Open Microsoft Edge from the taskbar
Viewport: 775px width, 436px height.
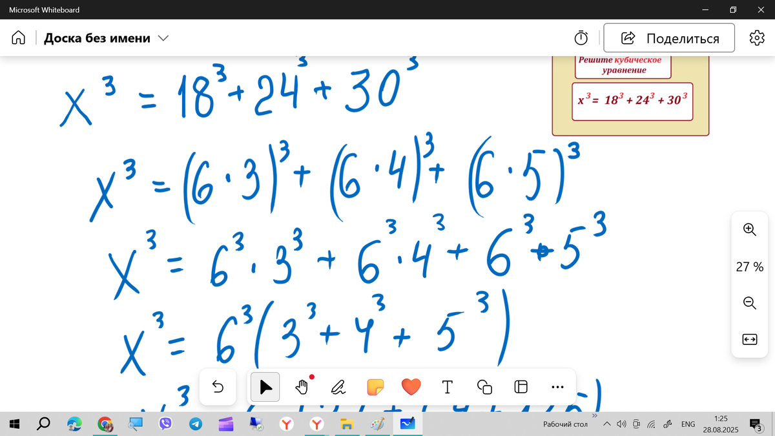pyautogui.click(x=74, y=424)
